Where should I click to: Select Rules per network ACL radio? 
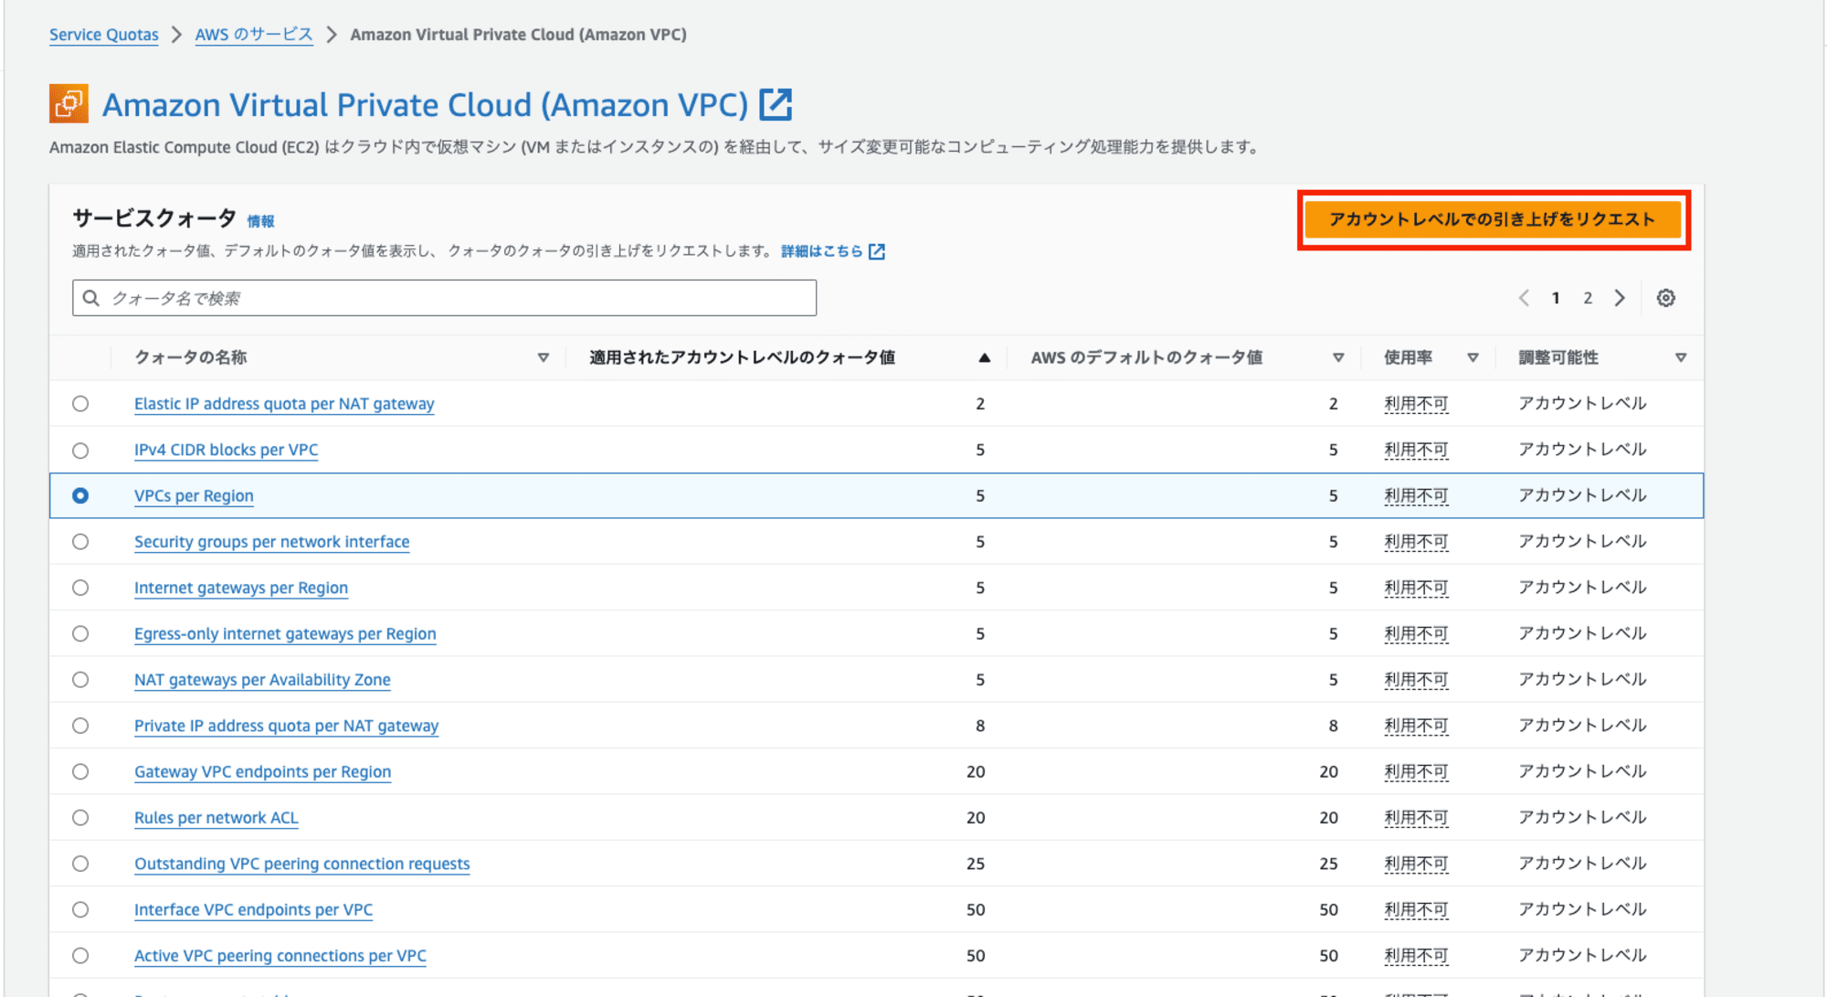click(x=80, y=818)
